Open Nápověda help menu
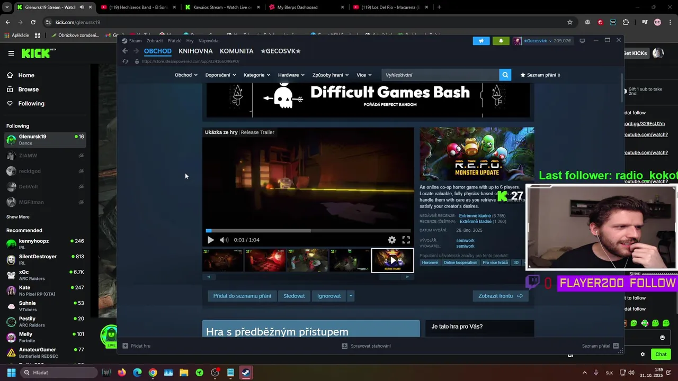Viewport: 678px width, 381px height. point(208,41)
